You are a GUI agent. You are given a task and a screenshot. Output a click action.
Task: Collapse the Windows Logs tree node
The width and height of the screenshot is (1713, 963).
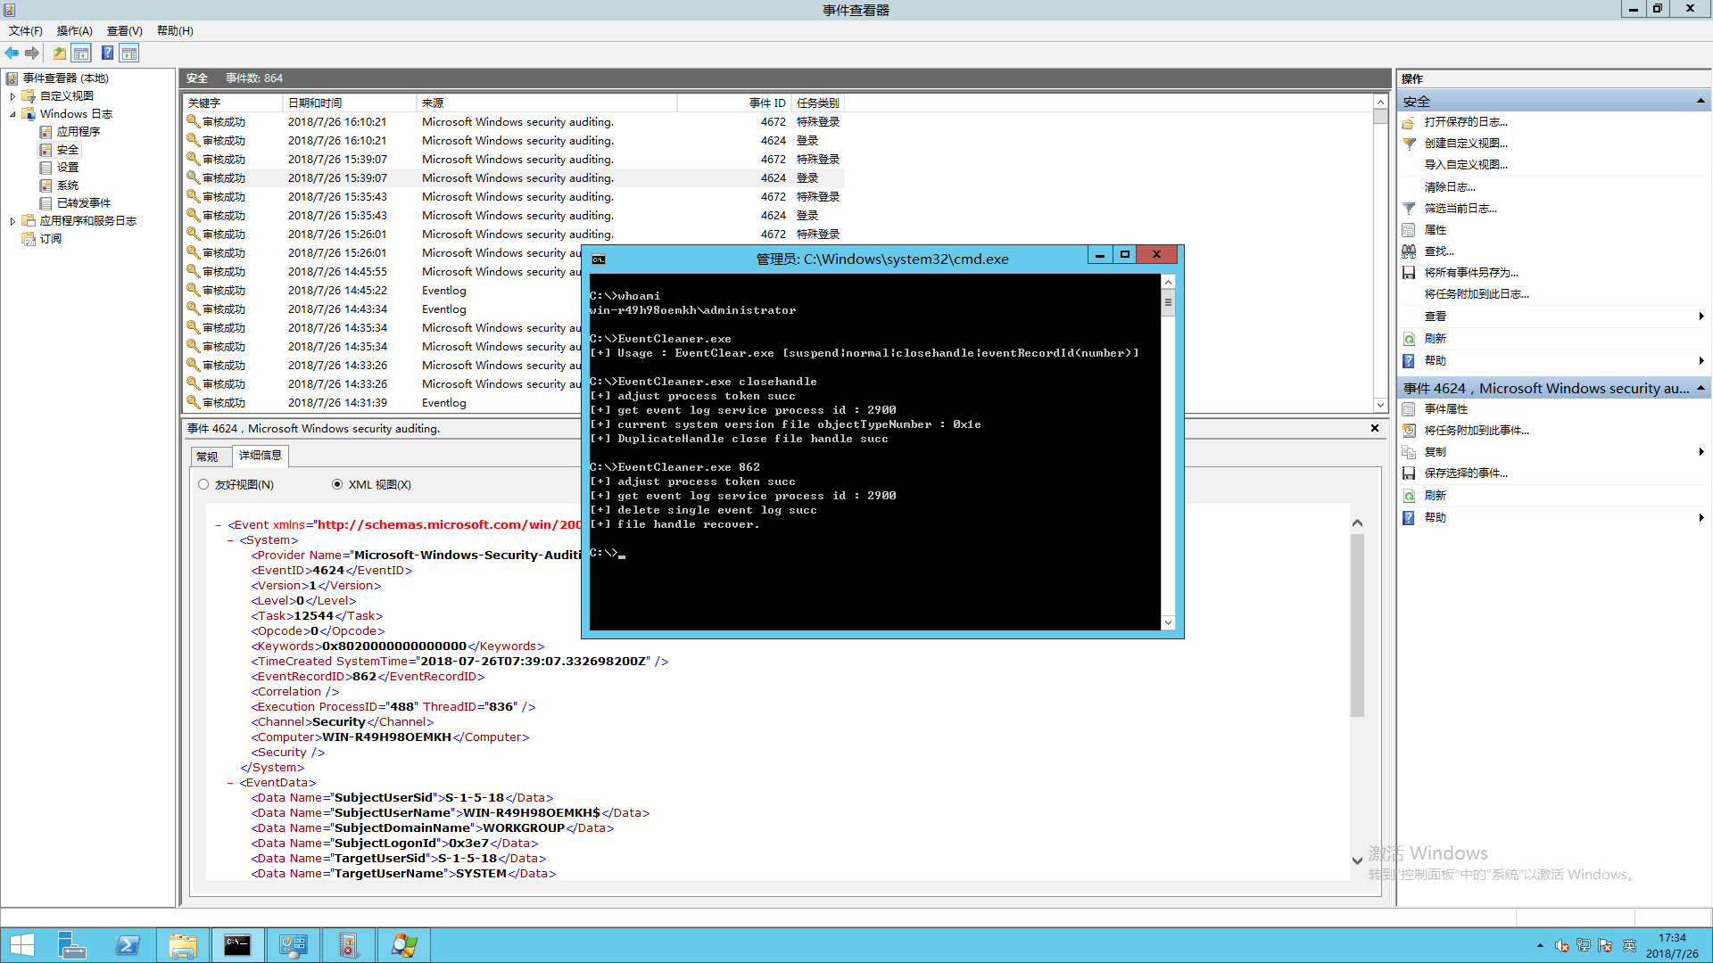pyautogui.click(x=12, y=114)
